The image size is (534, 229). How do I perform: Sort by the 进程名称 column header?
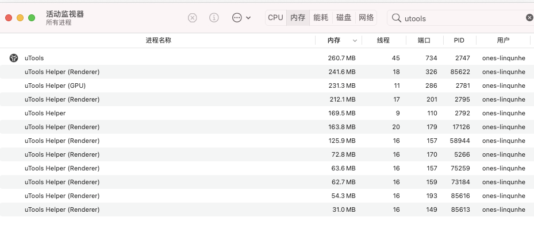[159, 40]
